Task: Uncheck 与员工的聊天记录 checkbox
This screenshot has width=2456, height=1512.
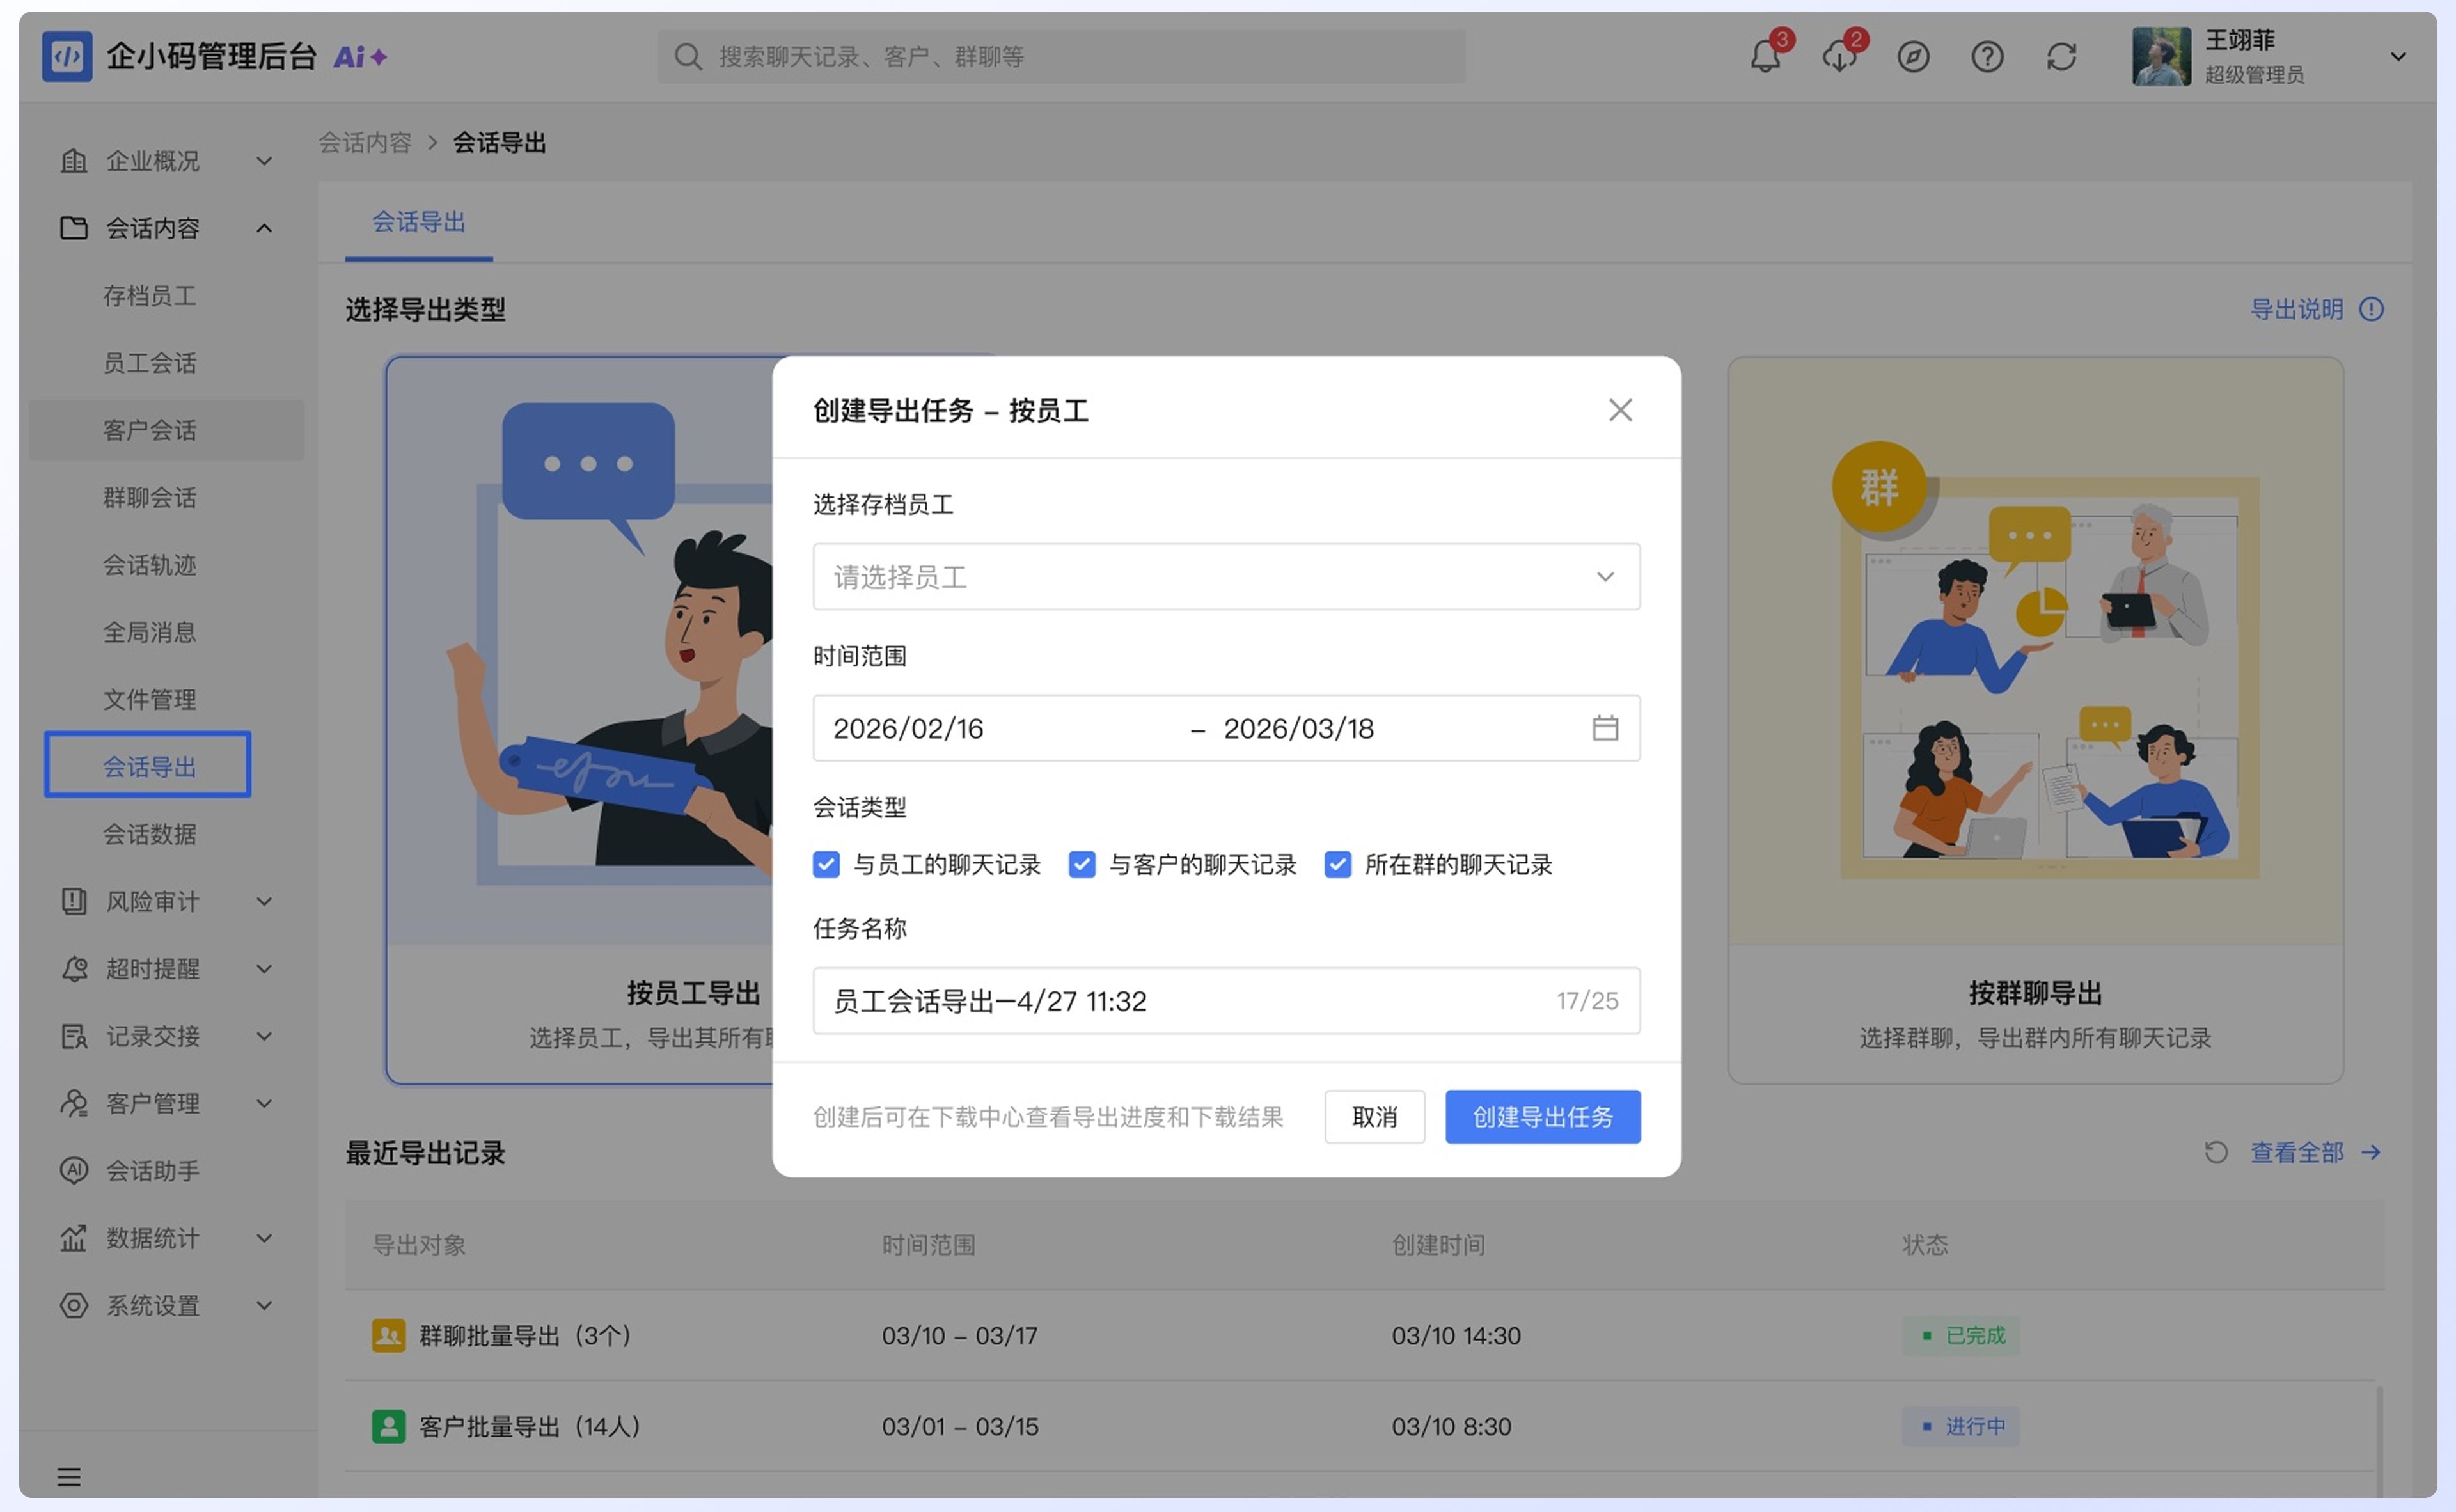Action: pos(826,864)
